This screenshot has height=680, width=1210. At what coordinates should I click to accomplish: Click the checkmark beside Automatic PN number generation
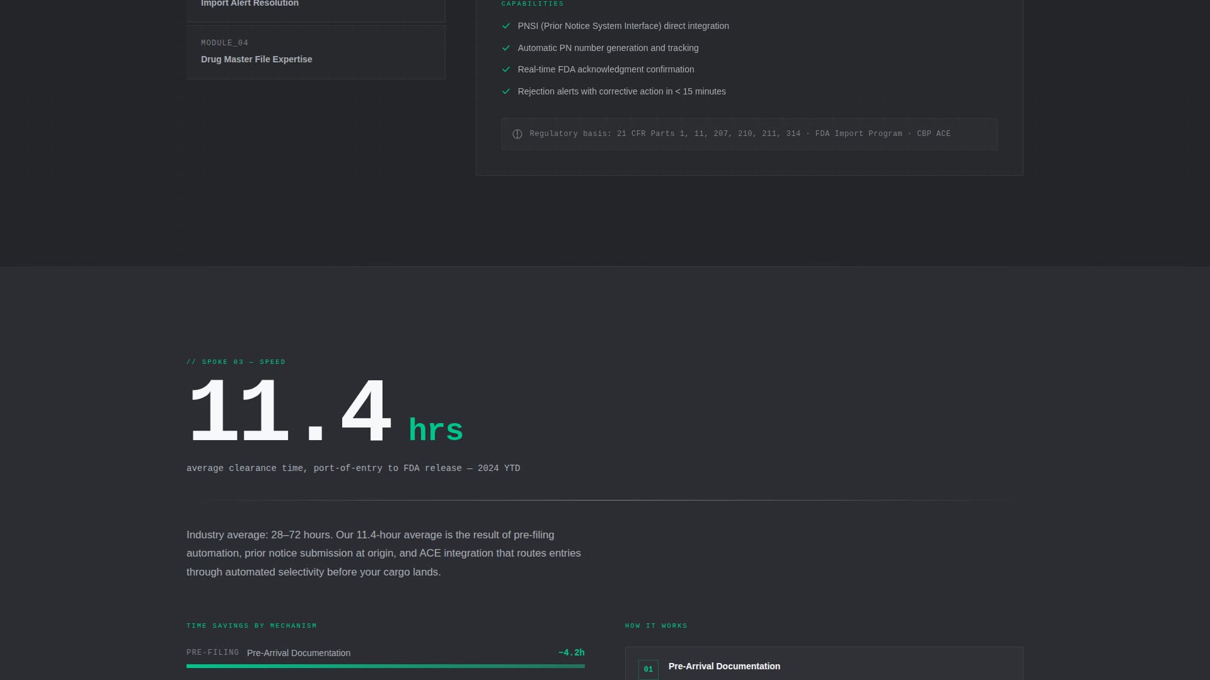click(x=505, y=48)
